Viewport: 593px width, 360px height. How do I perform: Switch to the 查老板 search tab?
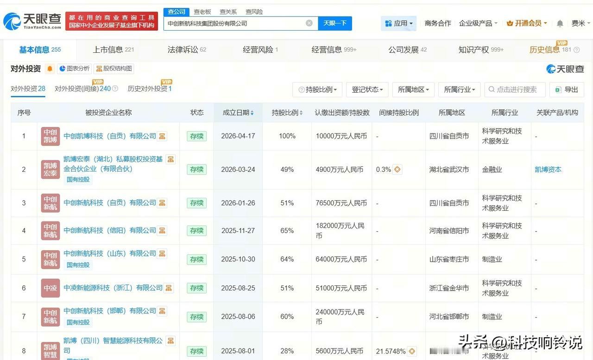202,12
